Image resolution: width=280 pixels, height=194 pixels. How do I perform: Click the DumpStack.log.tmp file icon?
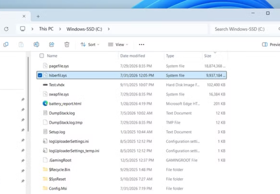(45, 122)
